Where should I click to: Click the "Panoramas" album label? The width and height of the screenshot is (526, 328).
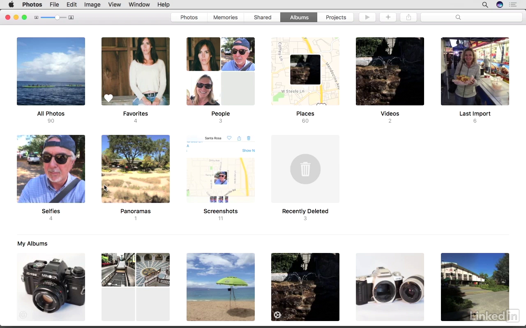(136, 211)
